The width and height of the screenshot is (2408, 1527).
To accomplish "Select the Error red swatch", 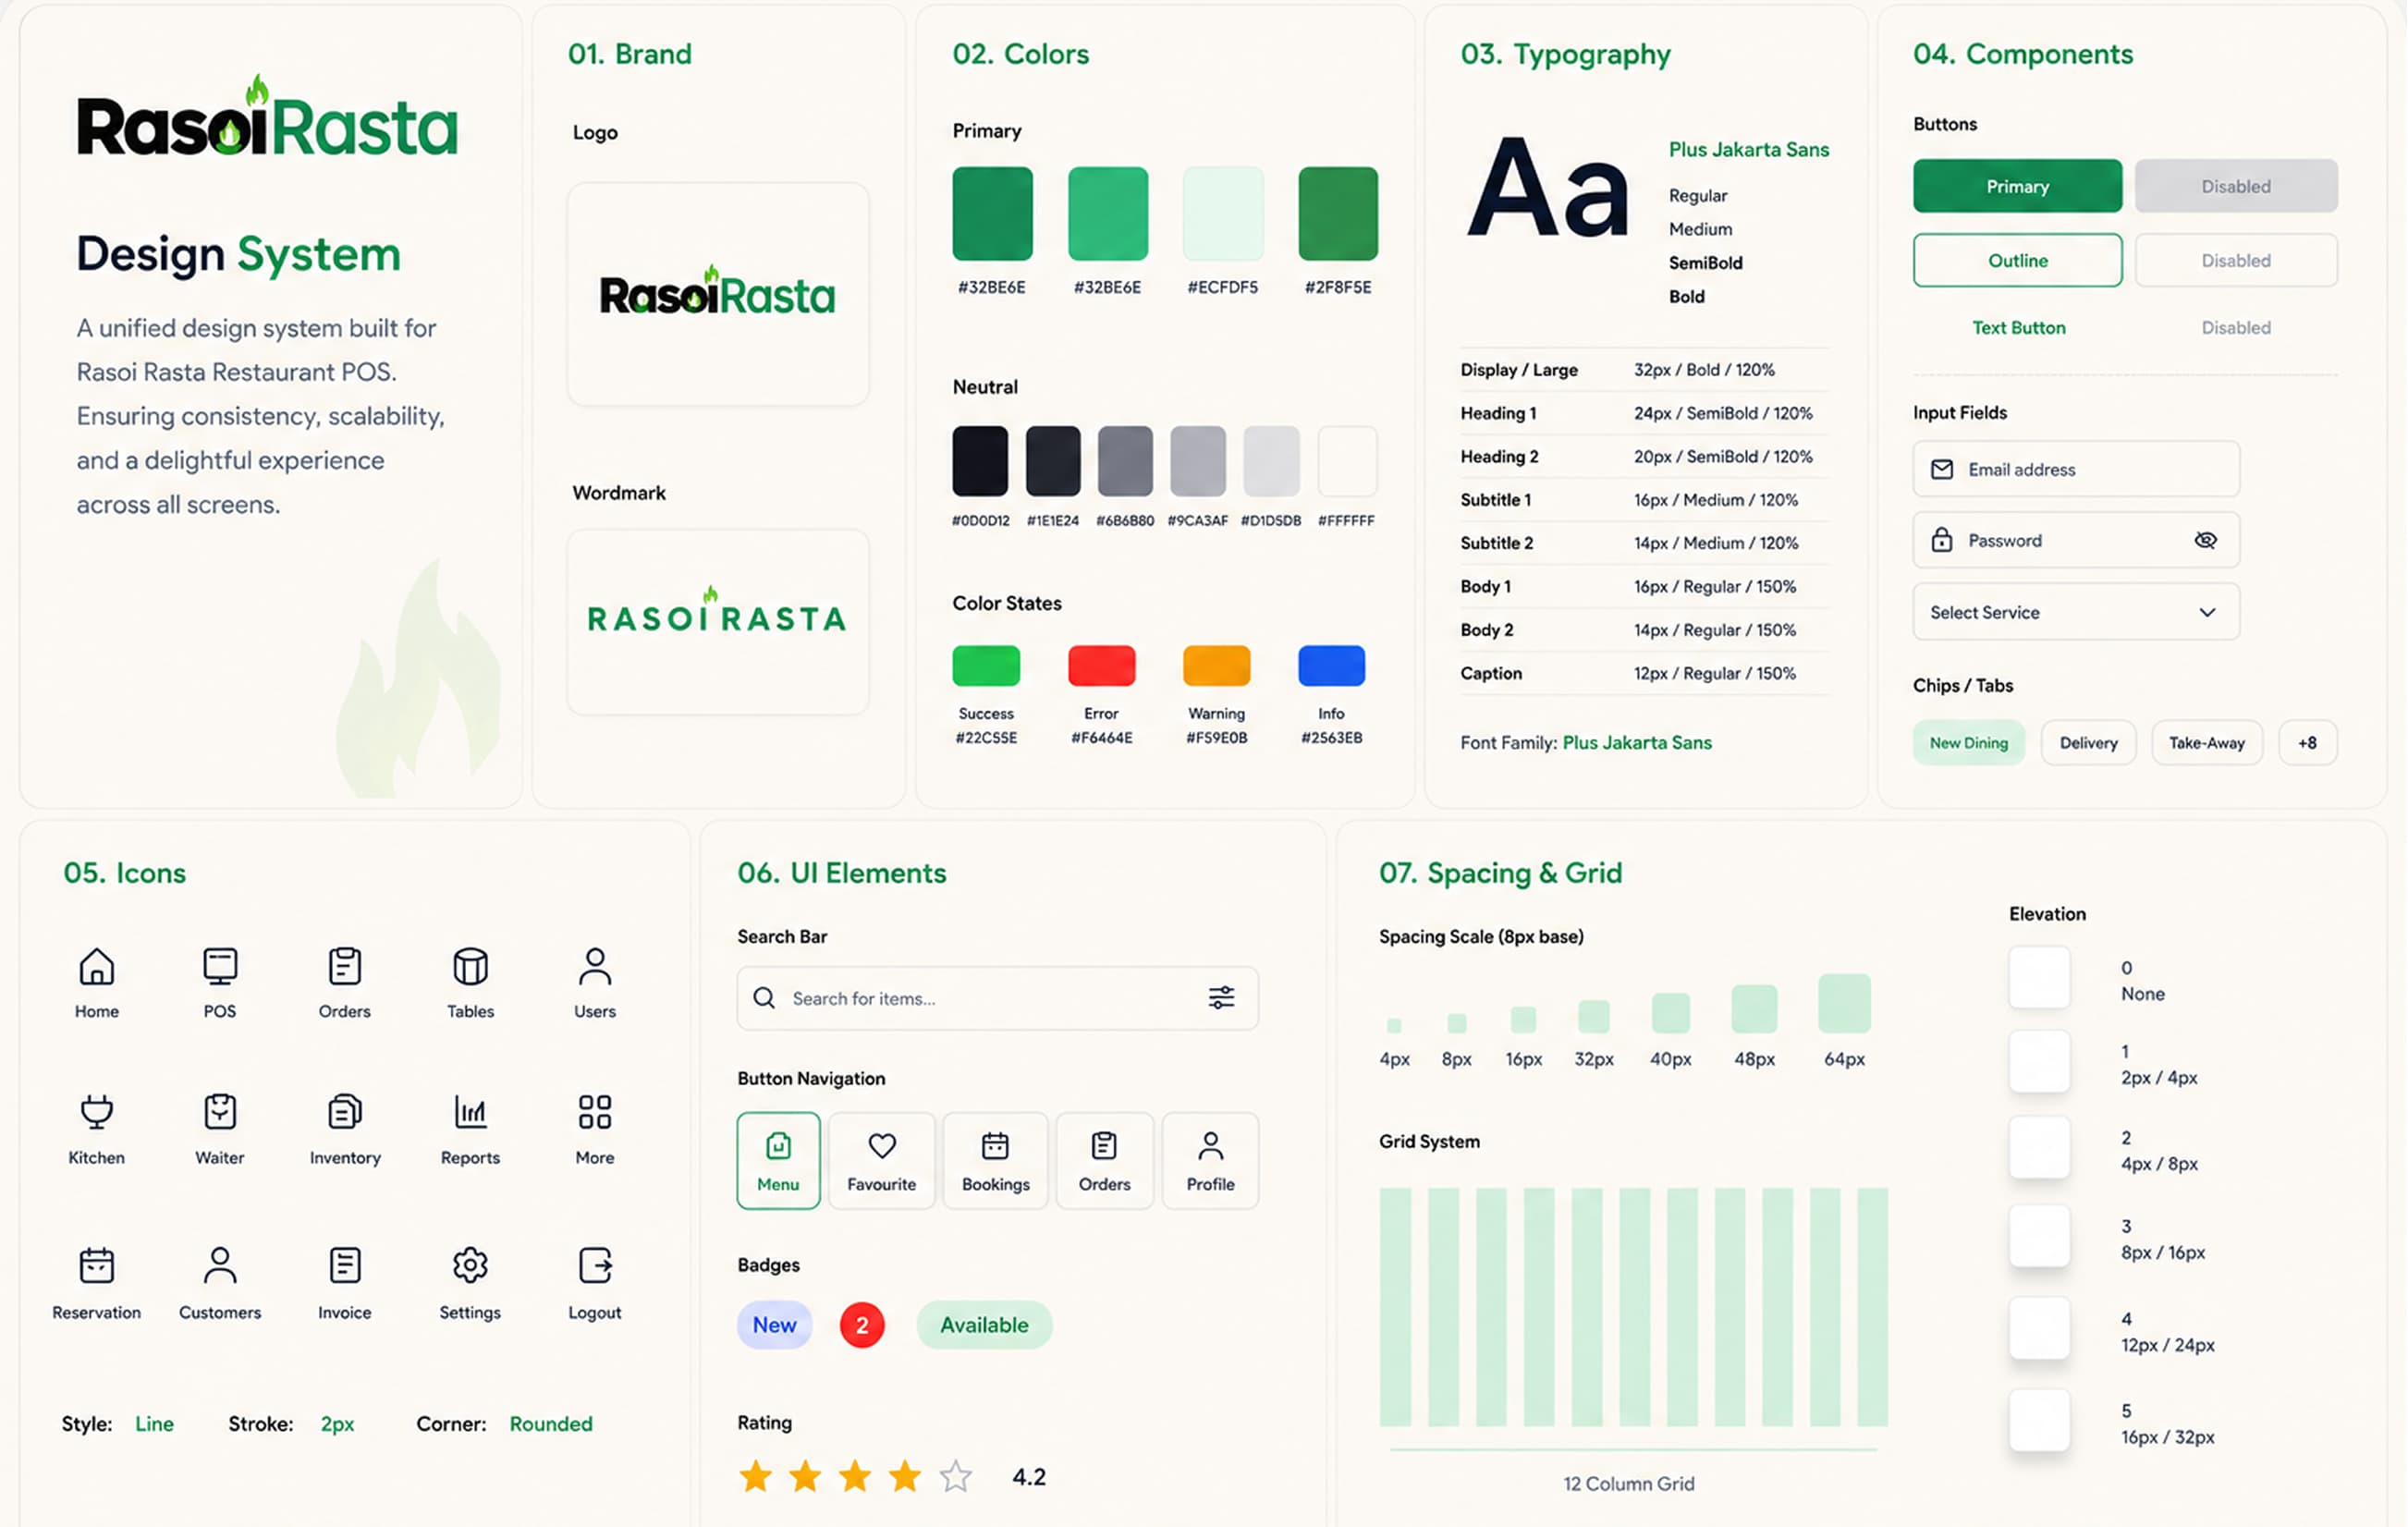I will coord(1101,666).
